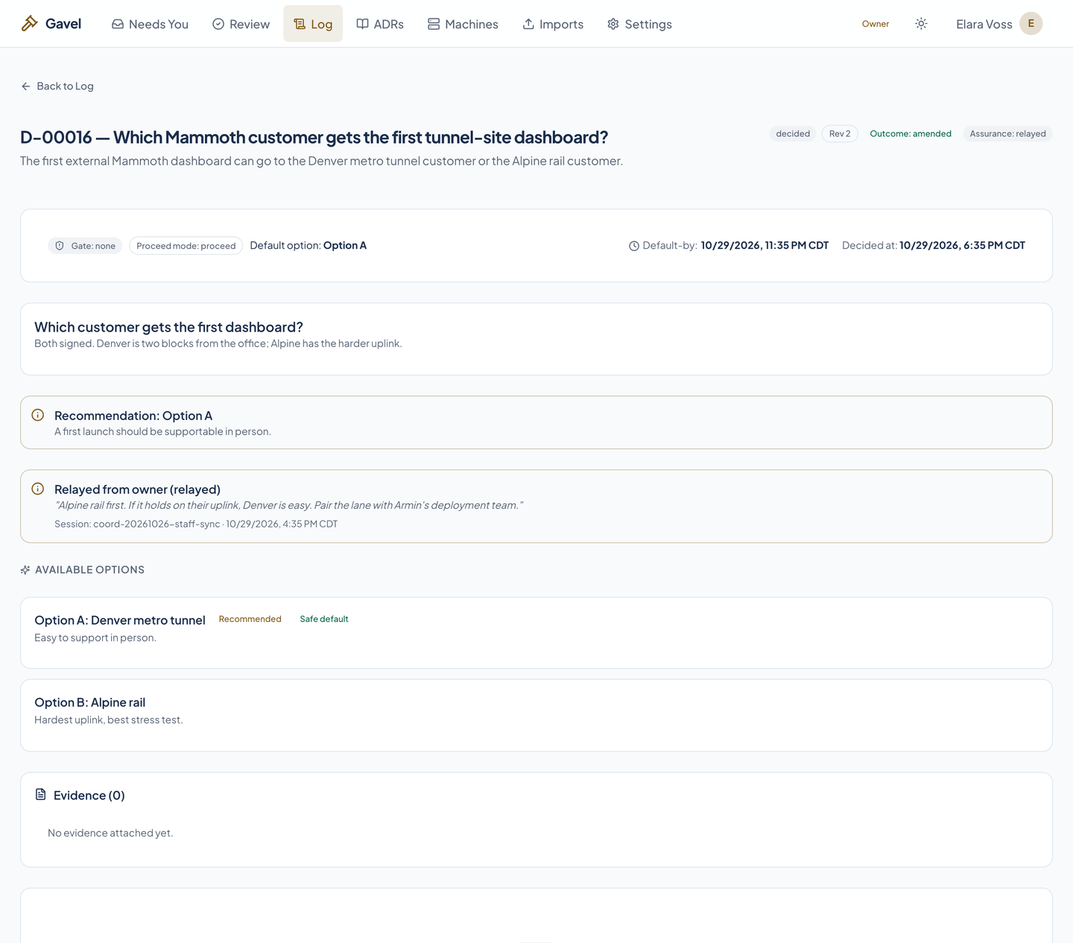Click the sparkle icon next to Available Options

pos(25,570)
